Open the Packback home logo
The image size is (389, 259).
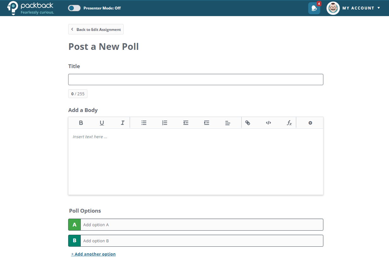[30, 8]
